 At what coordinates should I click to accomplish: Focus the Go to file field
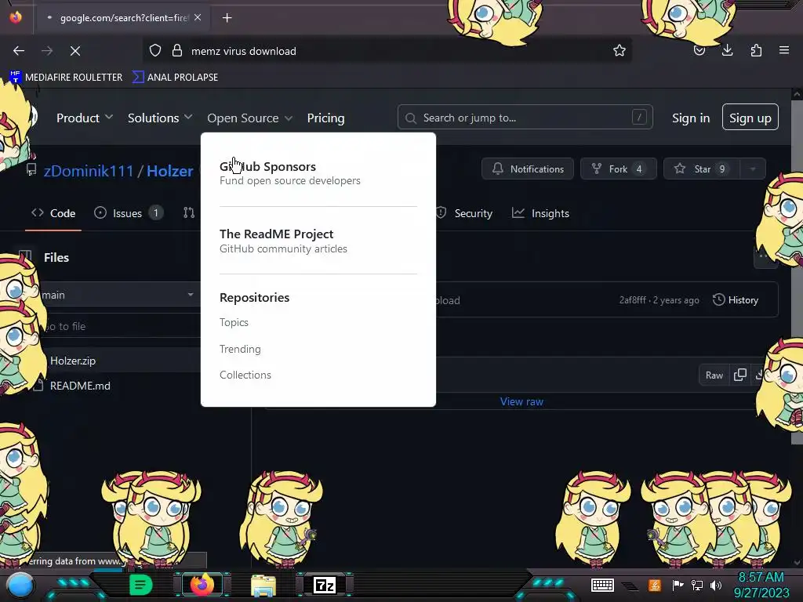coord(120,326)
